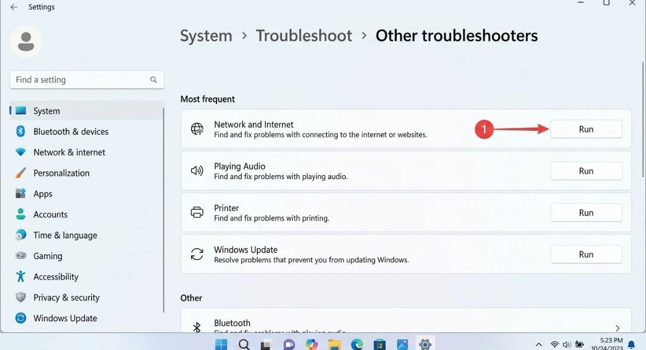Open Bluetooth & devices settings

coord(87,131)
